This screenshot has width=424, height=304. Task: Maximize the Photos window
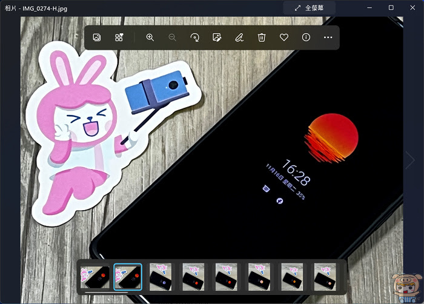point(391,8)
